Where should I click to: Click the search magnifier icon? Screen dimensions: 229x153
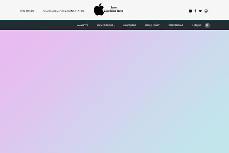click(207, 25)
